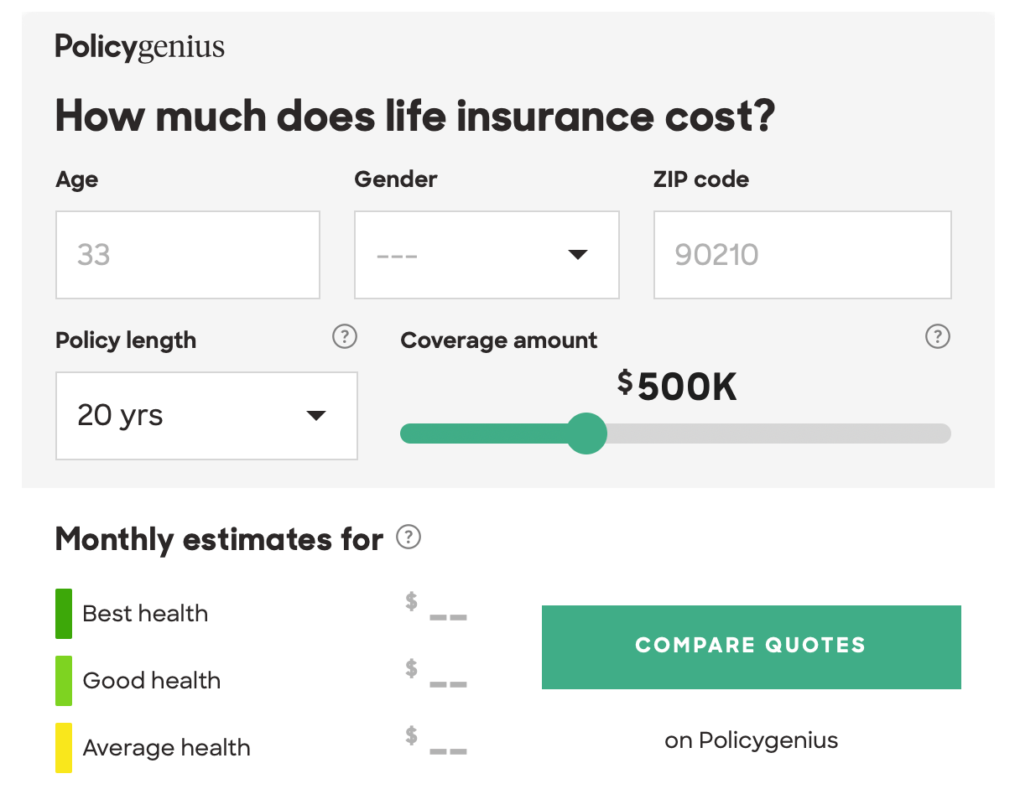Click the Policygenius logo

pyautogui.click(x=139, y=47)
